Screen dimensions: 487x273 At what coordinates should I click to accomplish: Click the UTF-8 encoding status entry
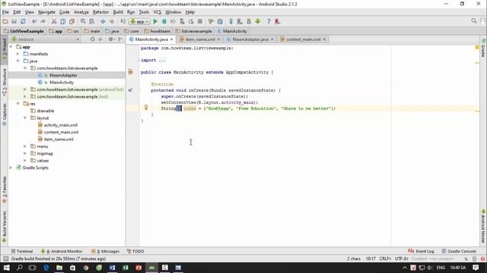coord(401,259)
